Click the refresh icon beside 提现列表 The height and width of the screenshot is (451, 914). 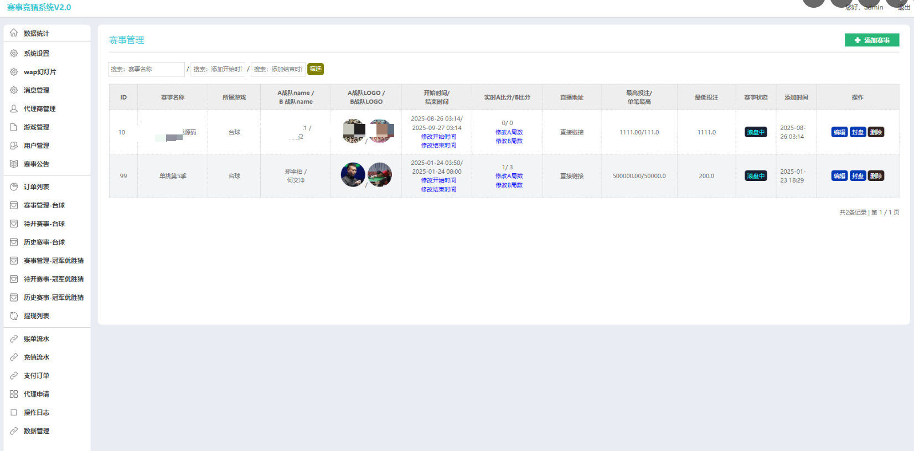[14, 316]
